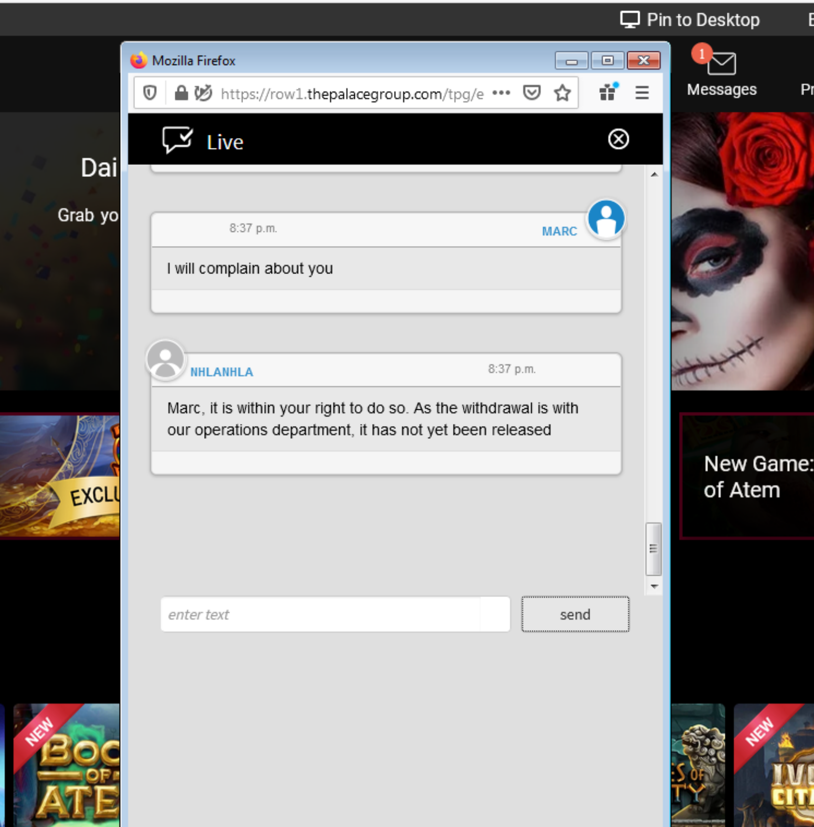Screen dimensions: 814x827
Task: Open the page actions three-dots menu
Action: coord(501,93)
